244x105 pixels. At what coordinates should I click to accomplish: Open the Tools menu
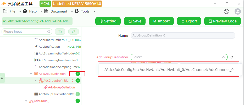pyautogui.click(x=85, y=11)
